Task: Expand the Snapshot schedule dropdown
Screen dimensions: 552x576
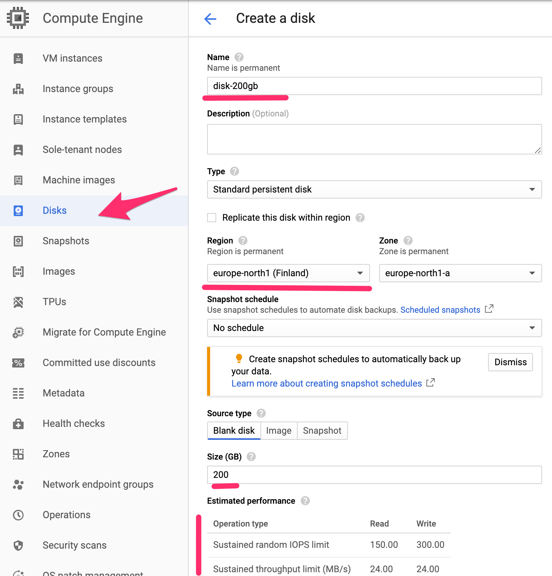Action: coord(374,328)
